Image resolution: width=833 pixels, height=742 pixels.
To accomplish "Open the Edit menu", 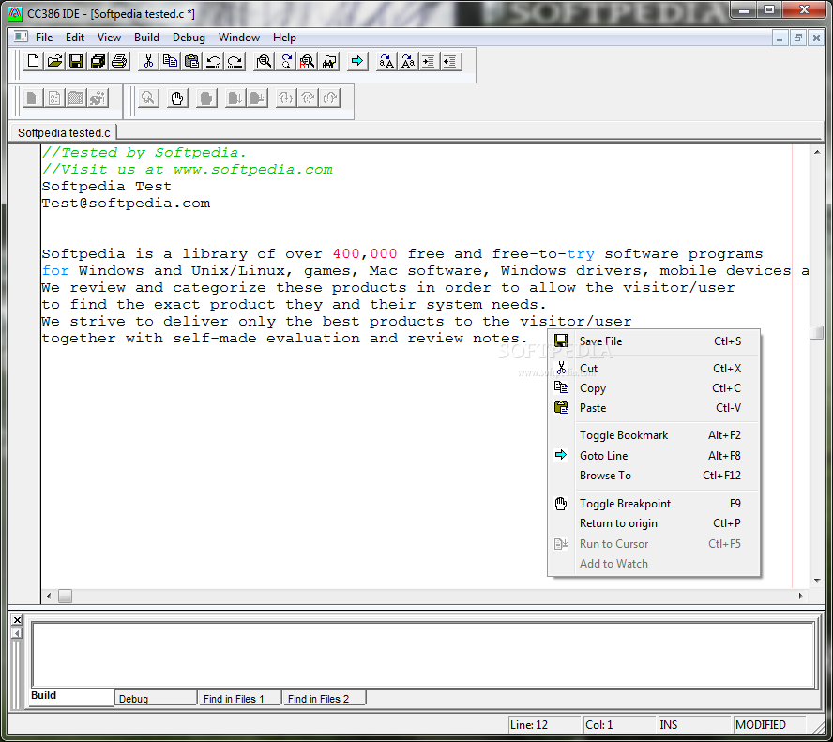I will click(x=75, y=38).
